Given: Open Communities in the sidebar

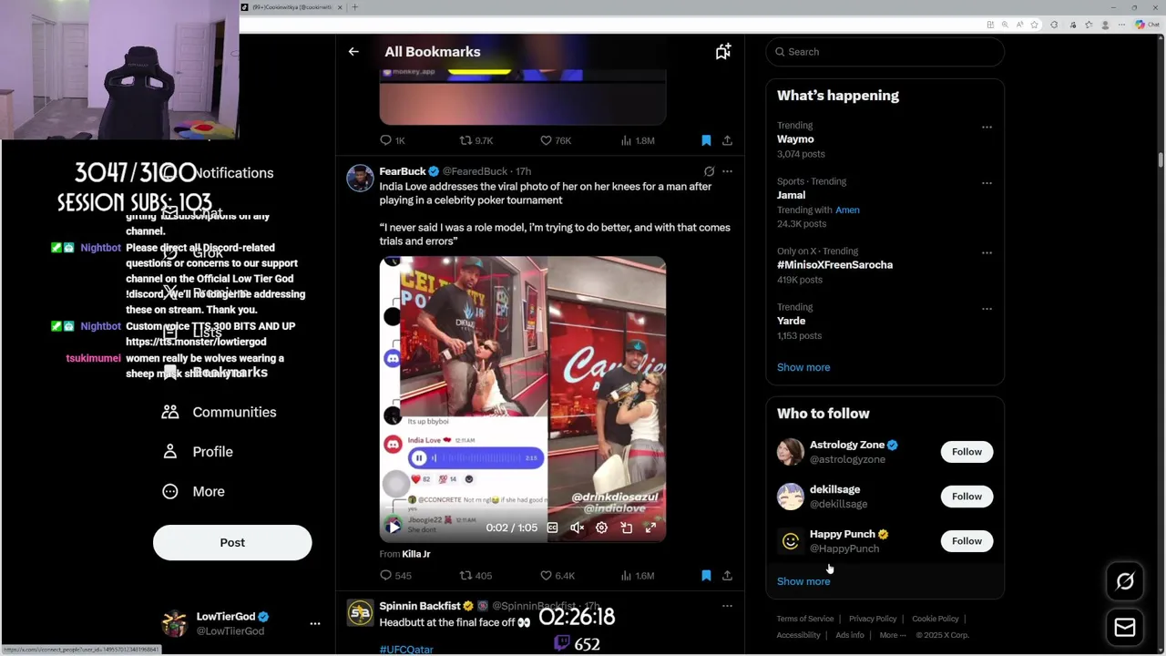Looking at the screenshot, I should pyautogui.click(x=219, y=412).
